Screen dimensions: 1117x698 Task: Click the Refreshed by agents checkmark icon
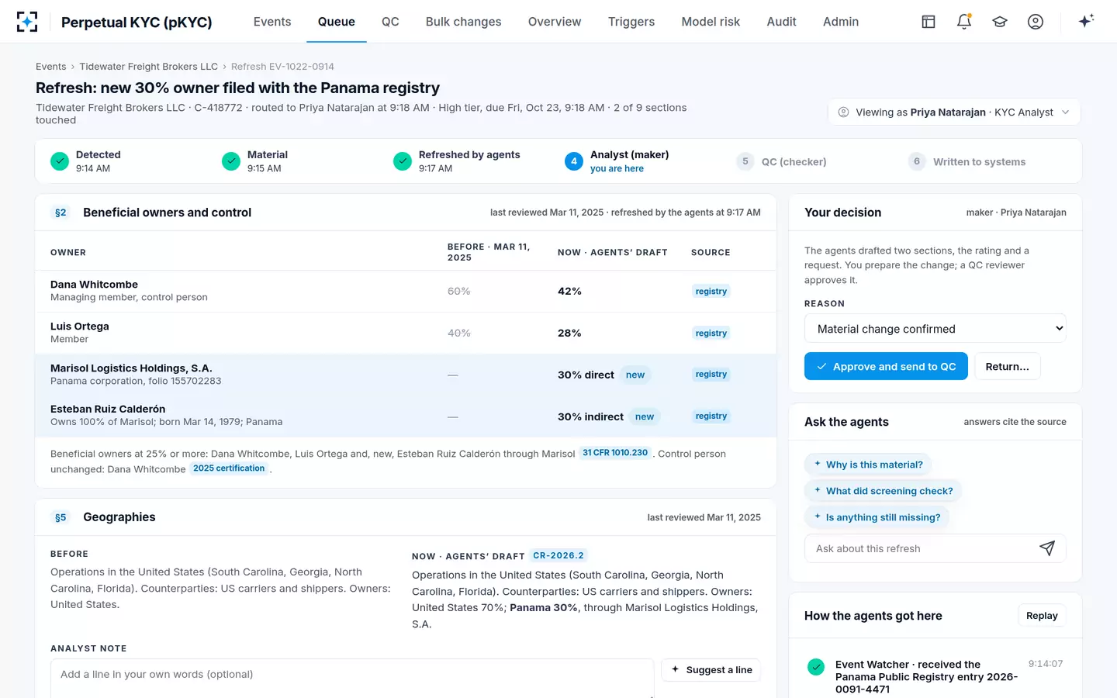pos(403,161)
